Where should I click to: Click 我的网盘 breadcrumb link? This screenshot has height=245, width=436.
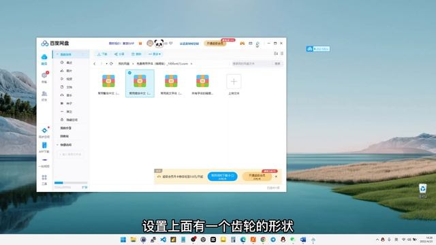pos(124,63)
